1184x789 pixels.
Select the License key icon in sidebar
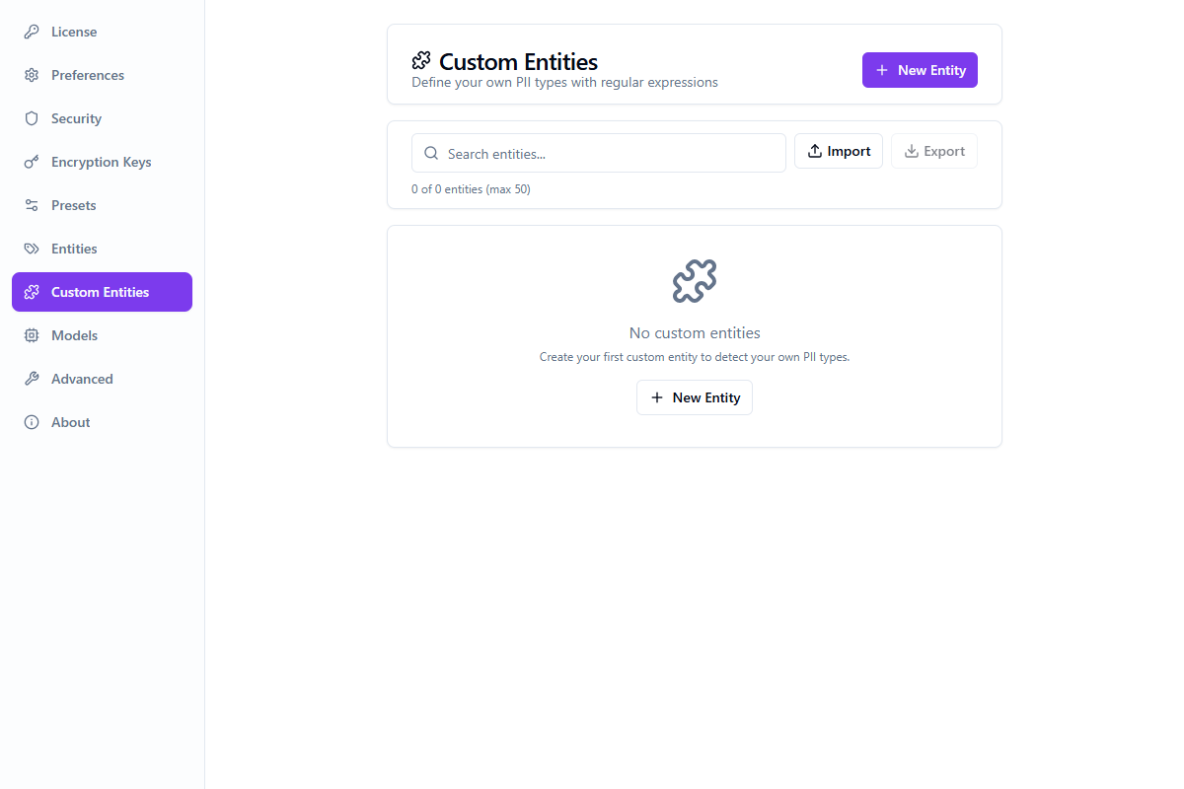tap(30, 31)
